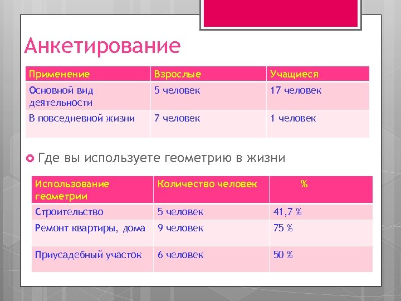Click the bullet text "Где вы используете геометрию в жизни"
The height and width of the screenshot is (301, 401).
[x=162, y=158]
